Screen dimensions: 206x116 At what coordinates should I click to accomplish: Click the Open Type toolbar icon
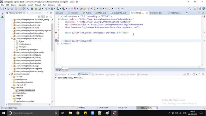pyautogui.click(x=81, y=9)
